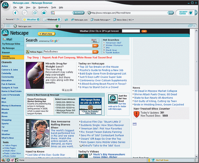199x163 pixels.
Task: Click the arrow next to Personal toolbar
Action: click(18, 19)
